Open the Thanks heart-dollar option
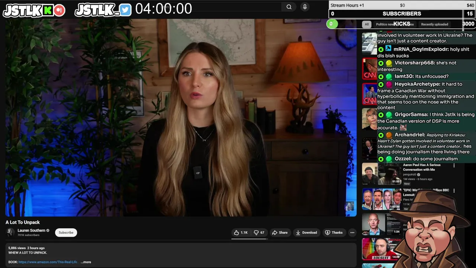This screenshot has width=476, height=268. tap(334, 233)
